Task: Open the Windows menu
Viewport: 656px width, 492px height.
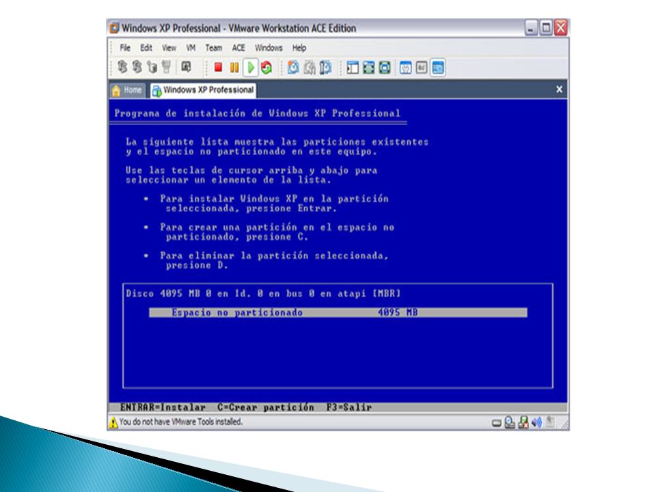Action: (x=269, y=48)
